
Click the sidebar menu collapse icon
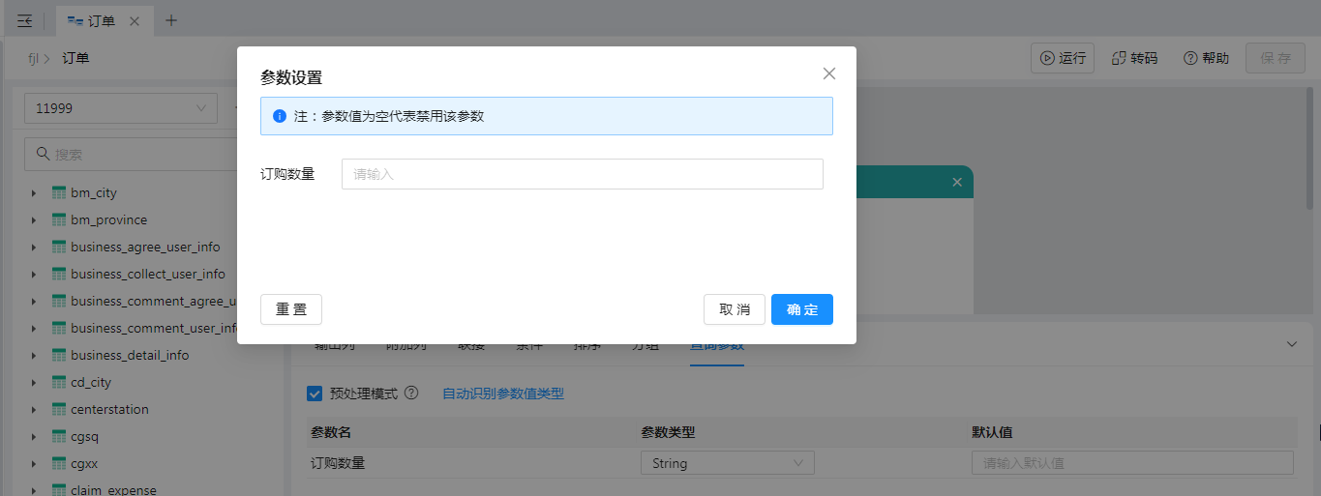pyautogui.click(x=25, y=20)
